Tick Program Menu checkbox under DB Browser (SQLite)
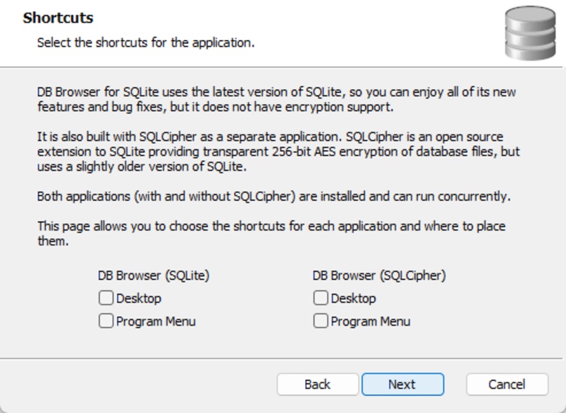The height and width of the screenshot is (413, 566). click(106, 321)
